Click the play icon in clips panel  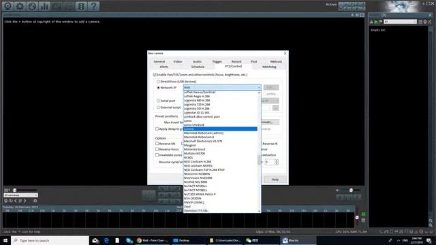pos(376,22)
